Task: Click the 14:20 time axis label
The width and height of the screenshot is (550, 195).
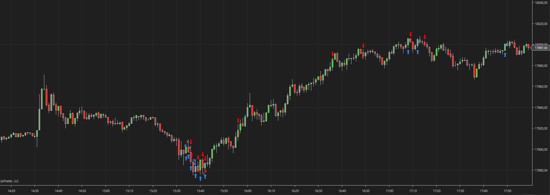Action: (x=11, y=191)
